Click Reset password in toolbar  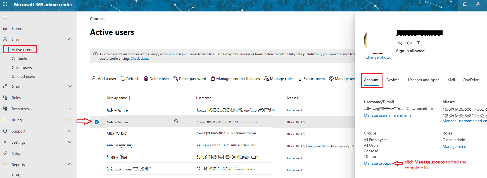coord(190,79)
